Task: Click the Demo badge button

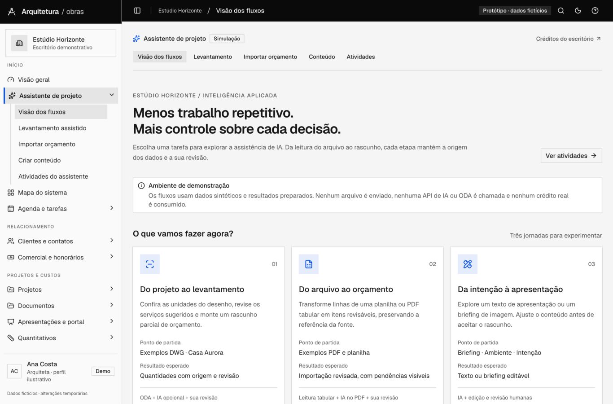Action: point(103,371)
